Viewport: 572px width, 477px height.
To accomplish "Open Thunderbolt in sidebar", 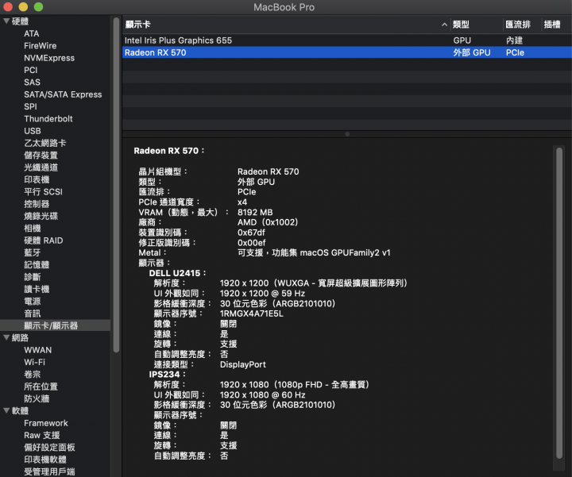I will point(48,118).
